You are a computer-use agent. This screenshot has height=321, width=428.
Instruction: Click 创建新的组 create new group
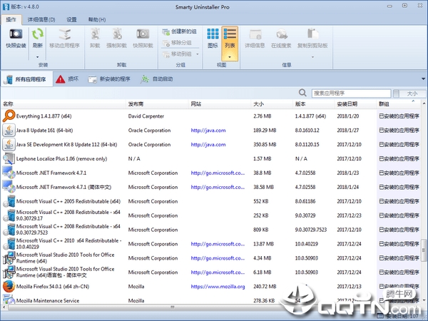click(179, 31)
